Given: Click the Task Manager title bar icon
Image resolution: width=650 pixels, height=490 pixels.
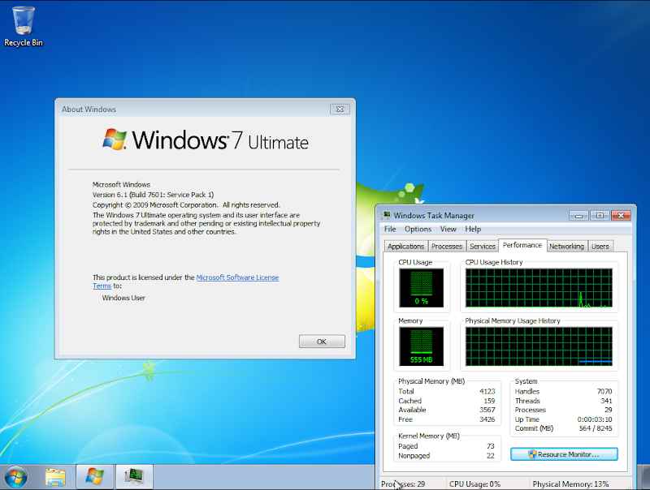Looking at the screenshot, I should (x=387, y=215).
